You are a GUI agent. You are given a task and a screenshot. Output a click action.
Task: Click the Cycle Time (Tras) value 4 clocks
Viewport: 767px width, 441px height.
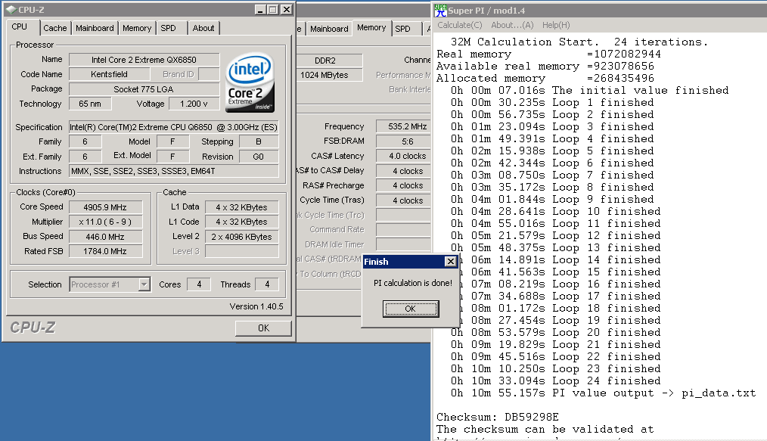(404, 200)
